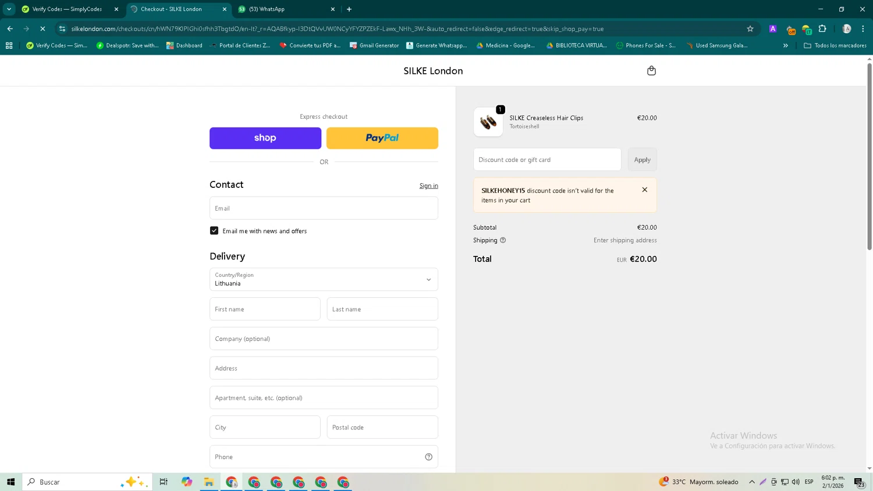Open a new browser tab
This screenshot has width=873, height=491.
click(x=349, y=9)
